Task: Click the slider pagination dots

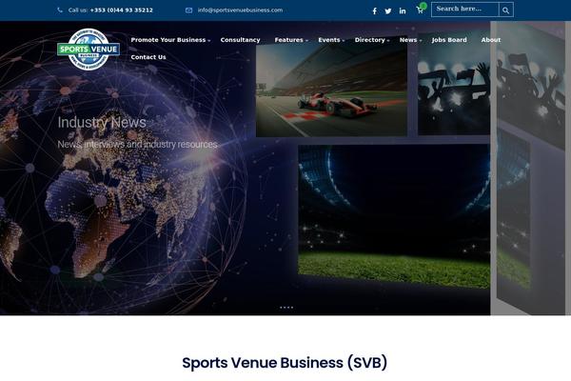Action: pos(286,308)
